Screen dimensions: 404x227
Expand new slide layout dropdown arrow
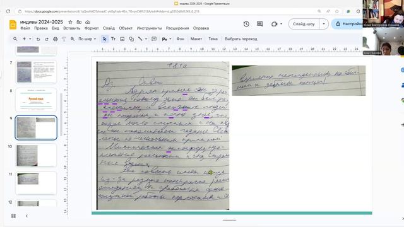[30, 39]
